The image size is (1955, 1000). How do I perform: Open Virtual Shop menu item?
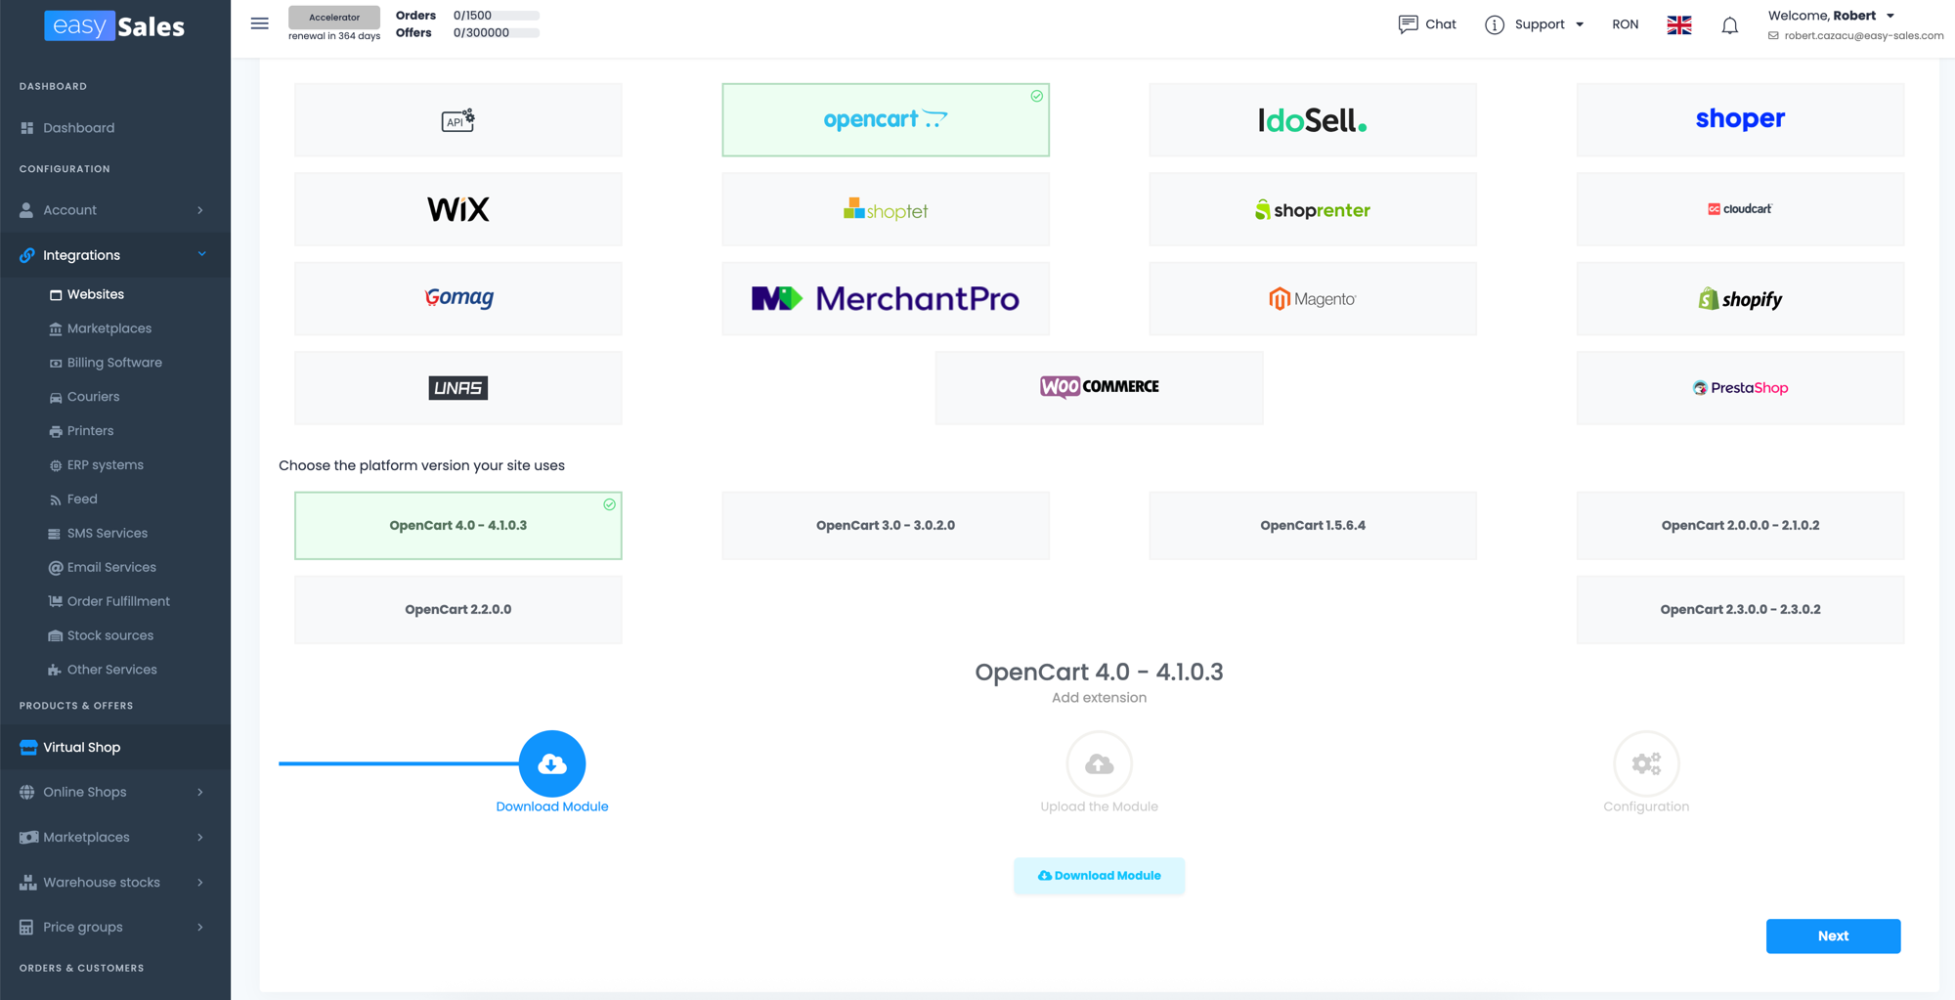pos(115,747)
